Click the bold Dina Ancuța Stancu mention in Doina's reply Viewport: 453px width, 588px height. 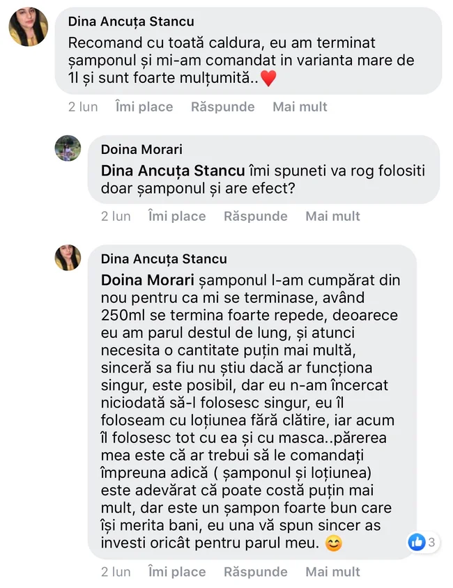[x=173, y=171]
